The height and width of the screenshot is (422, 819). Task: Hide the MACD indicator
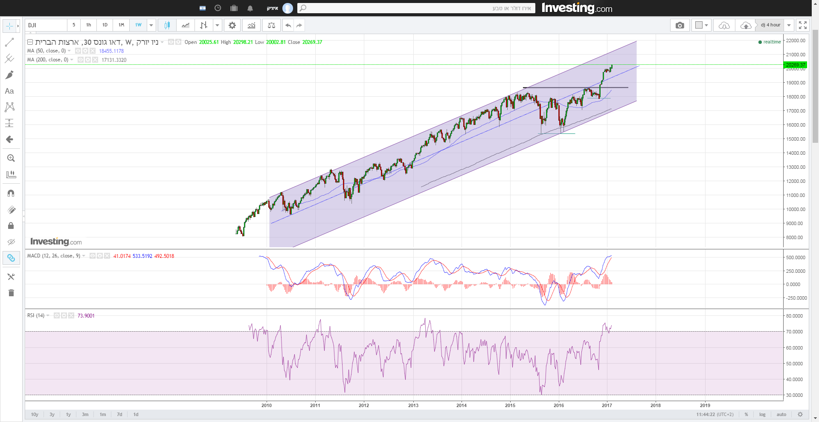click(x=93, y=256)
